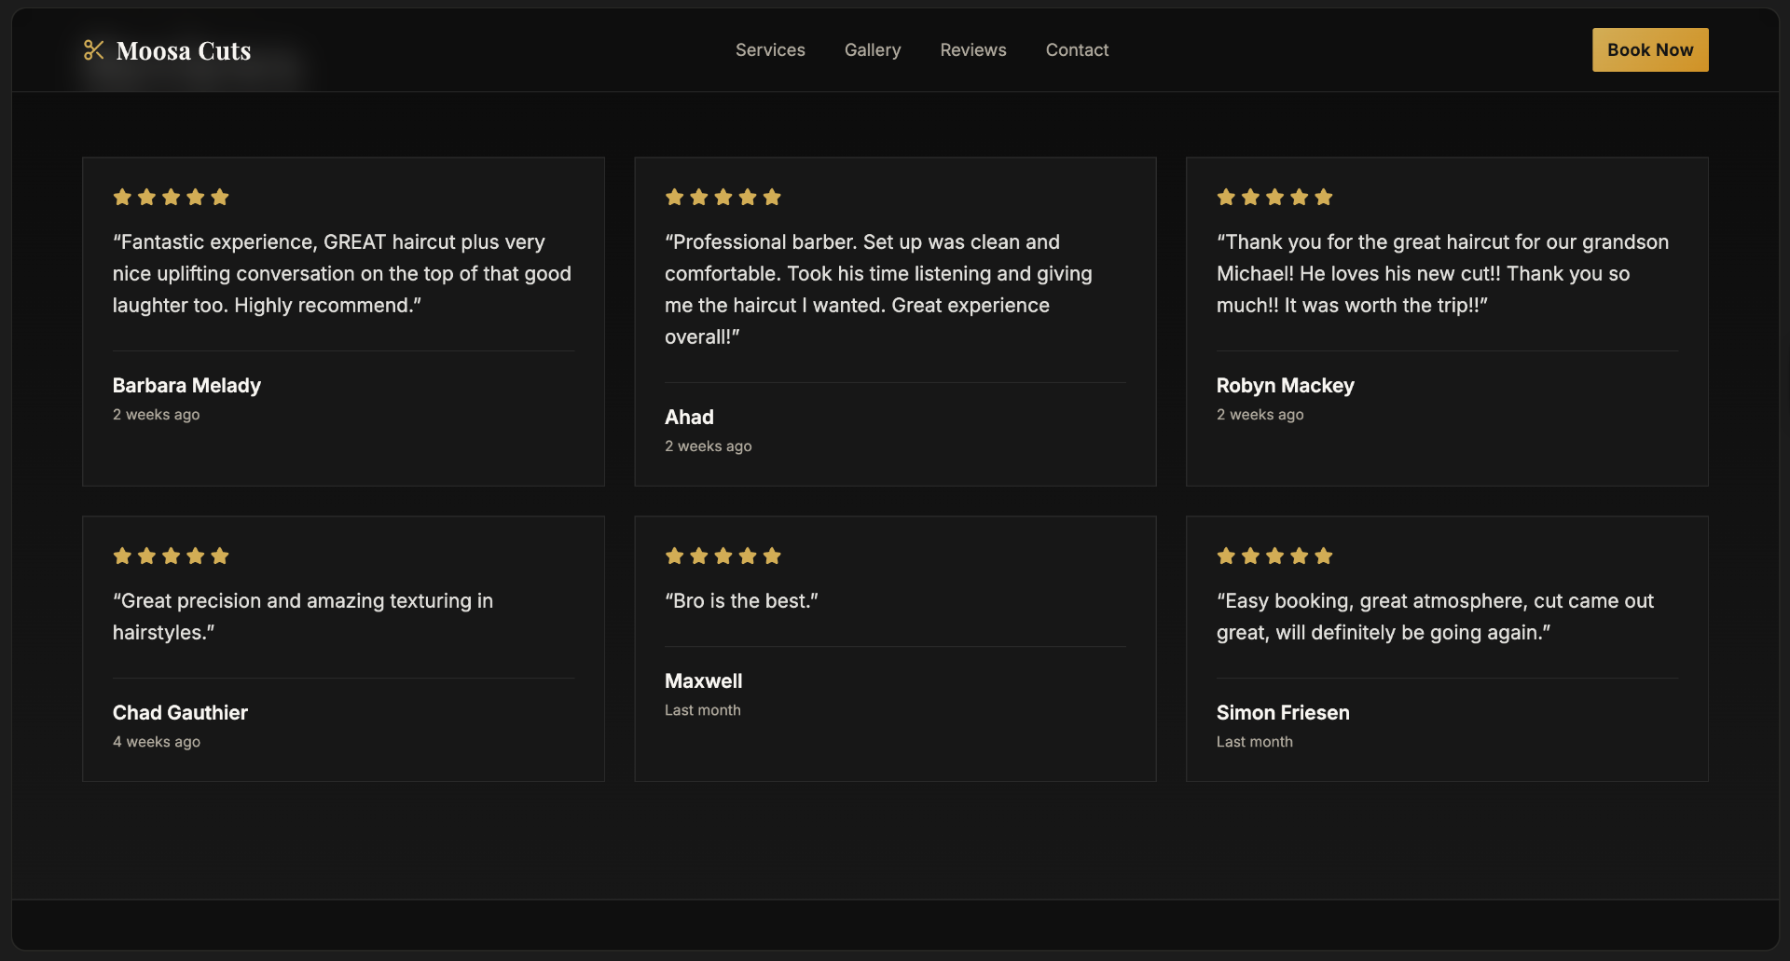This screenshot has height=961, width=1790.
Task: Click "Last month" under Maxwell
Action: (702, 709)
